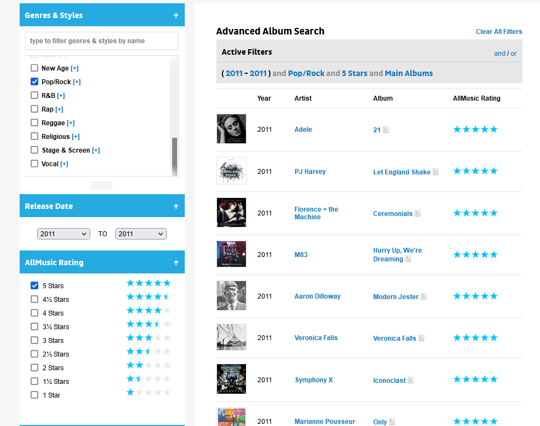Click review icon beside Modern Jester
The height and width of the screenshot is (426, 540).
[424, 297]
